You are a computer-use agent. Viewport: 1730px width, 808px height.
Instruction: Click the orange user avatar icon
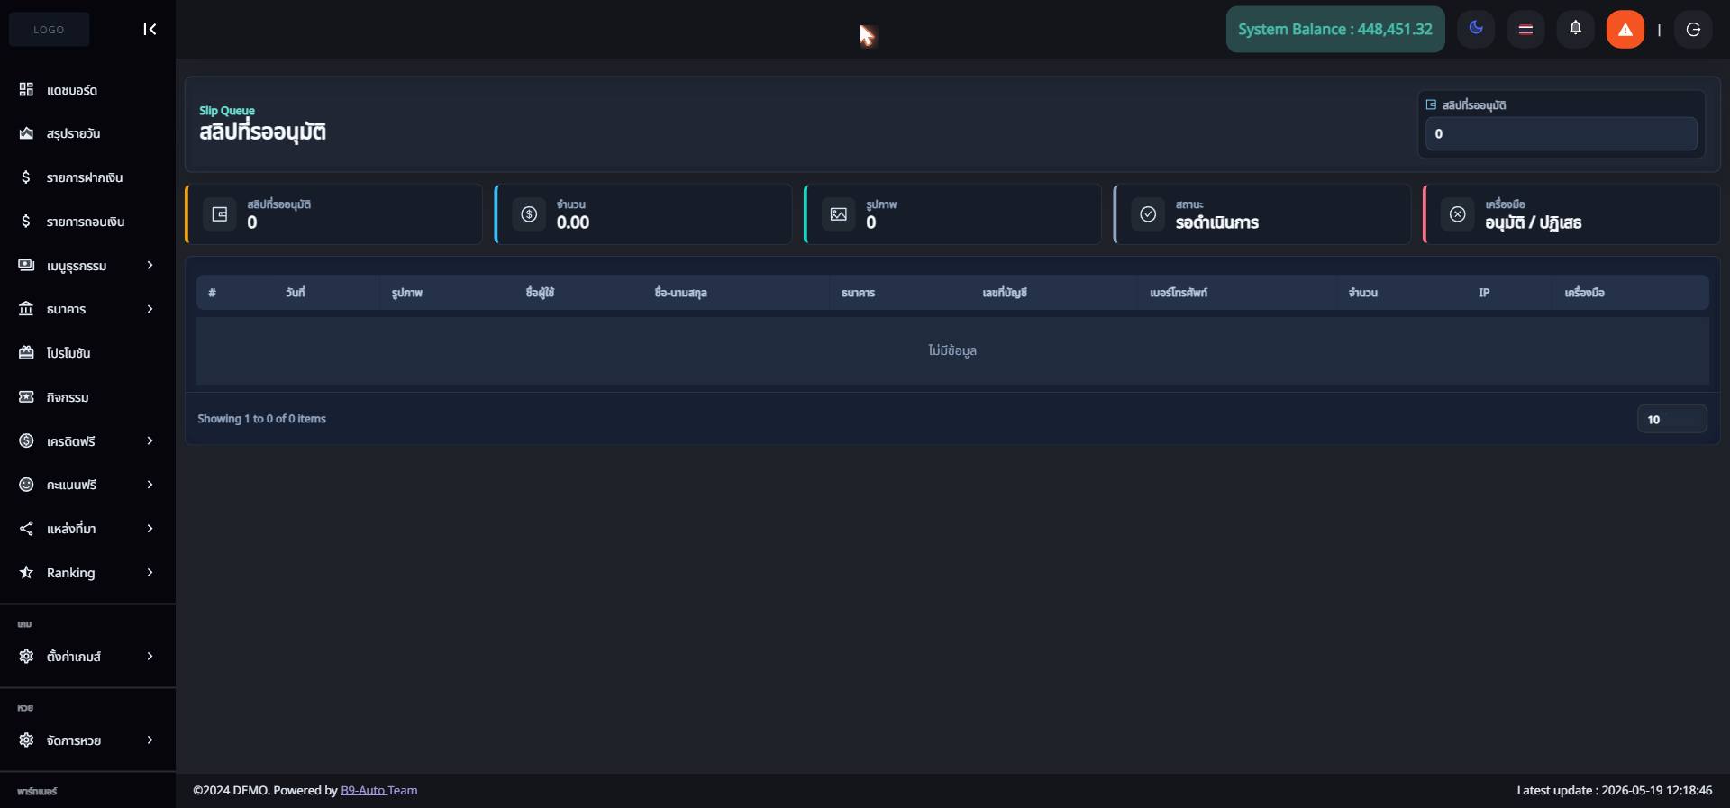(1625, 29)
